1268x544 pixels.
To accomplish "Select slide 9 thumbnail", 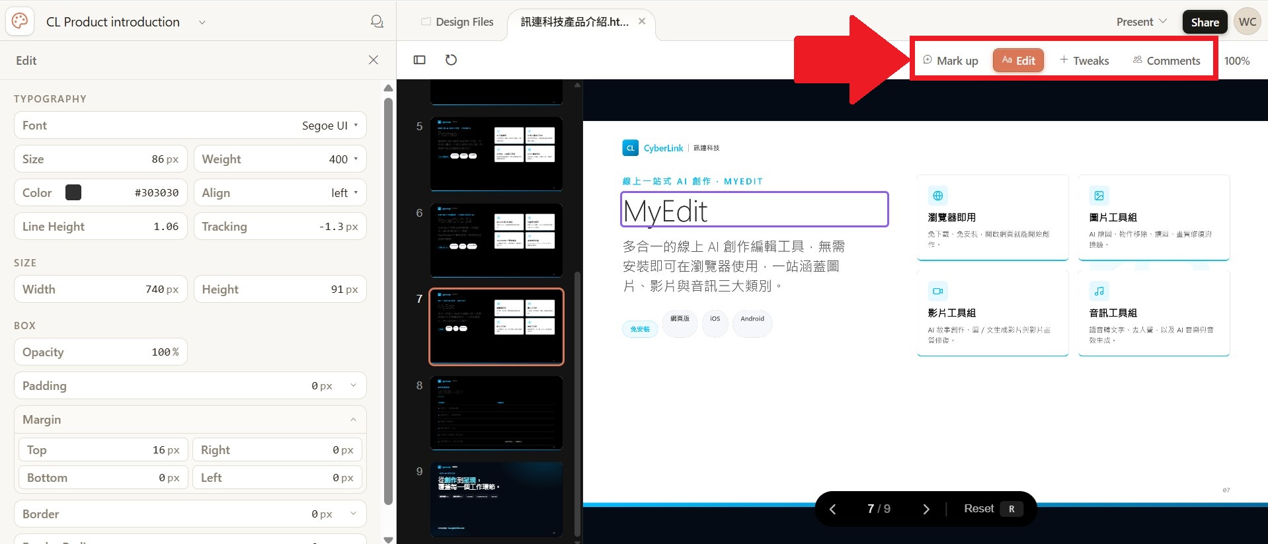I will (x=496, y=499).
